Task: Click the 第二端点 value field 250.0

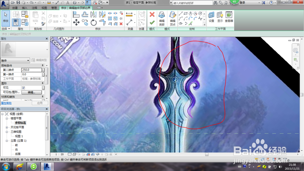Action: coord(31,70)
